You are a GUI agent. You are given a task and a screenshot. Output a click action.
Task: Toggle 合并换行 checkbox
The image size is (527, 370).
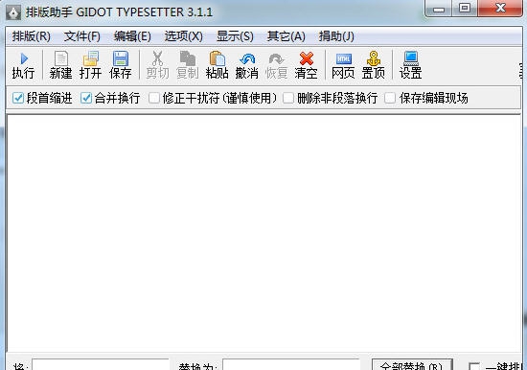(86, 98)
